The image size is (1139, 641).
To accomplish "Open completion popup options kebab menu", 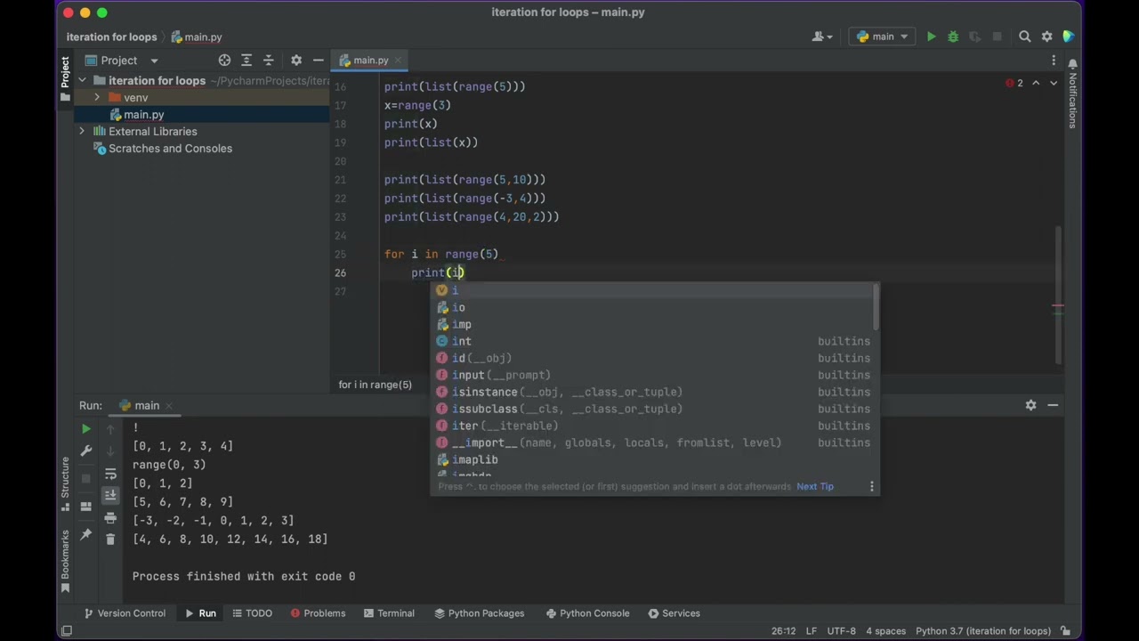I will point(871,486).
